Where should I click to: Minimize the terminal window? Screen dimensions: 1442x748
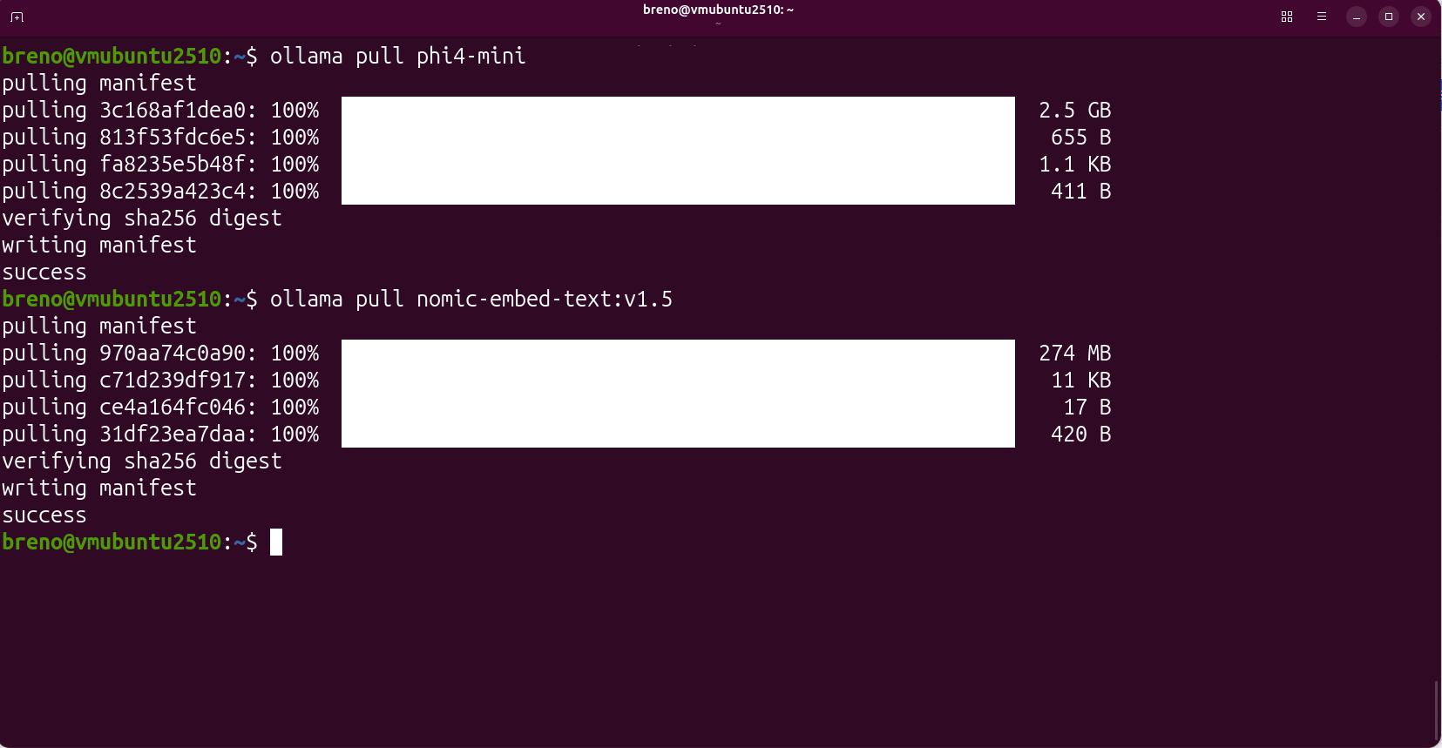[x=1357, y=17]
